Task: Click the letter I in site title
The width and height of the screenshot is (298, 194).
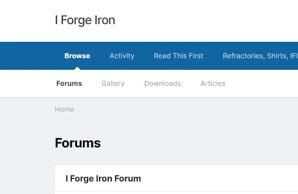Action: (56, 20)
